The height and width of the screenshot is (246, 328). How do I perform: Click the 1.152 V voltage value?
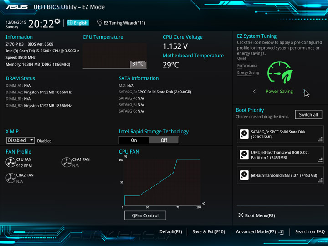click(x=175, y=46)
